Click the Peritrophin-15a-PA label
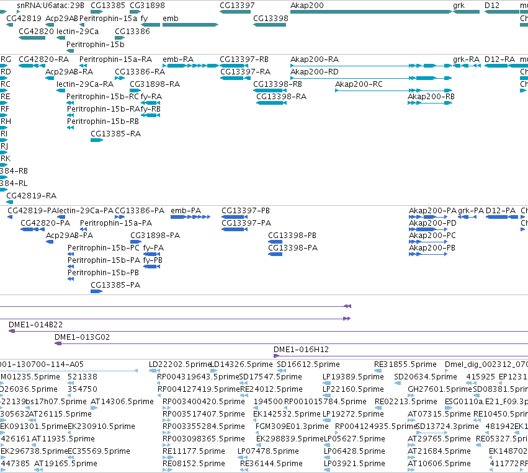This screenshot has height=473, width=528. 116,223
